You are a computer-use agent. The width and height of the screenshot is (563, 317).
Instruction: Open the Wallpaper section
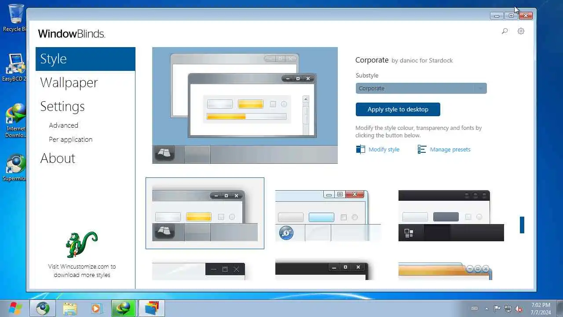coord(69,83)
